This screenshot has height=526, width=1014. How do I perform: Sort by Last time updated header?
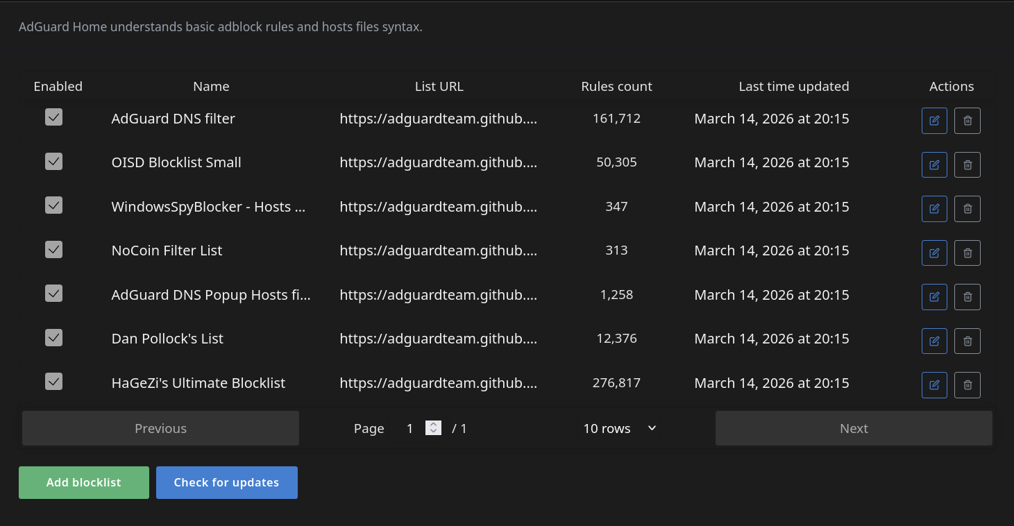pyautogui.click(x=794, y=86)
